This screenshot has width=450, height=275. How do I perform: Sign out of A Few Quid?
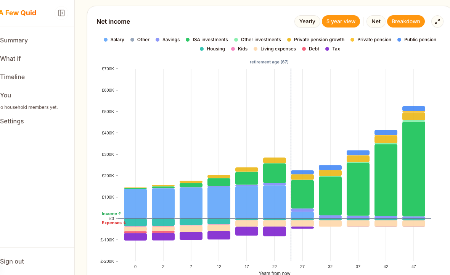(x=12, y=261)
